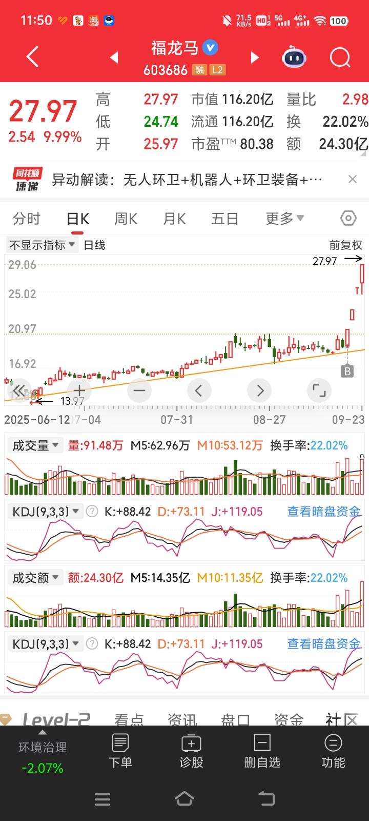
Task: Tap help icon beside second KDJ
Action: [92, 644]
